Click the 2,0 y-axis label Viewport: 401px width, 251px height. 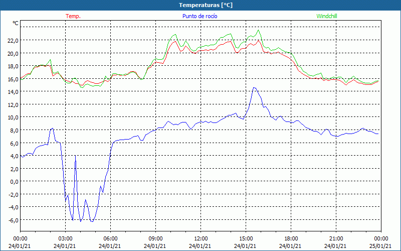(15, 169)
